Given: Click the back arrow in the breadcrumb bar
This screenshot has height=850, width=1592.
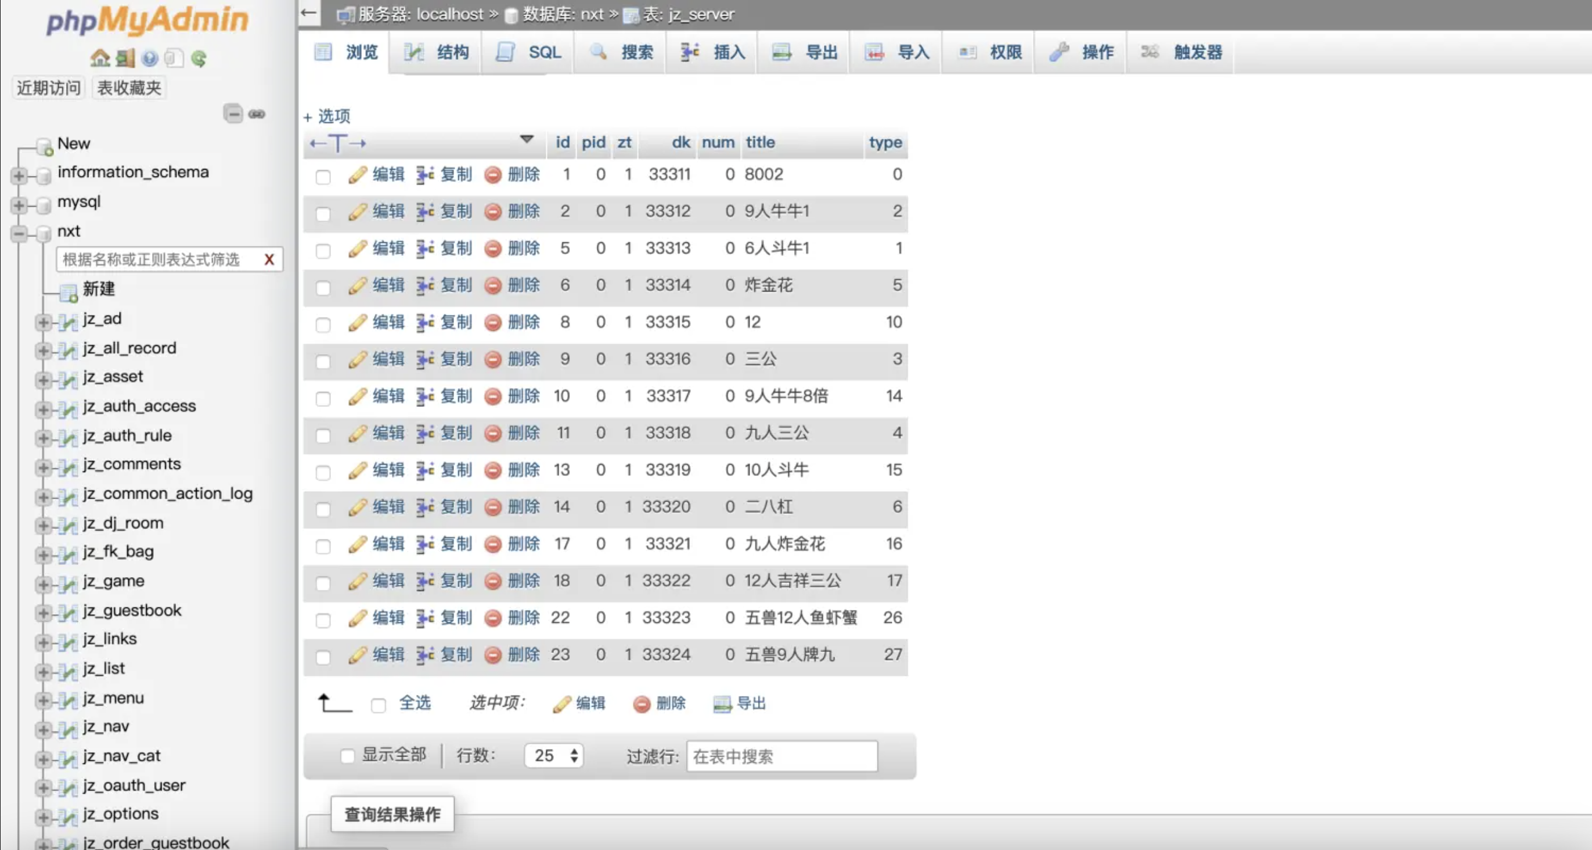Looking at the screenshot, I should pos(309,13).
